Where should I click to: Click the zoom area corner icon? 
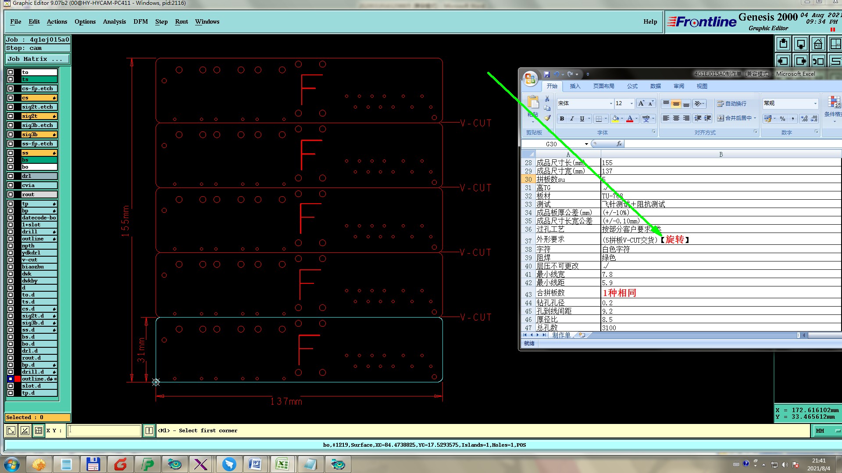coord(11,431)
